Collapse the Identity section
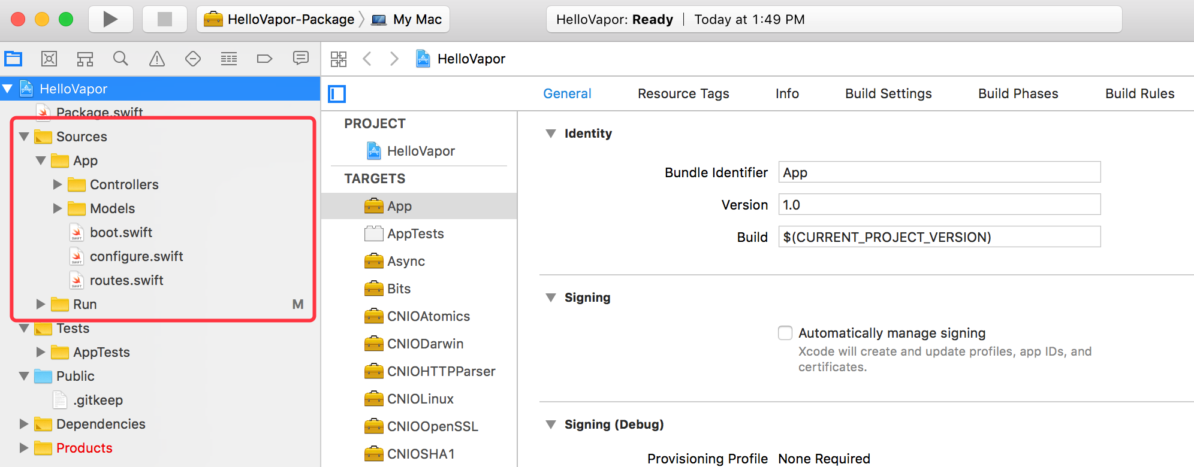 551,134
